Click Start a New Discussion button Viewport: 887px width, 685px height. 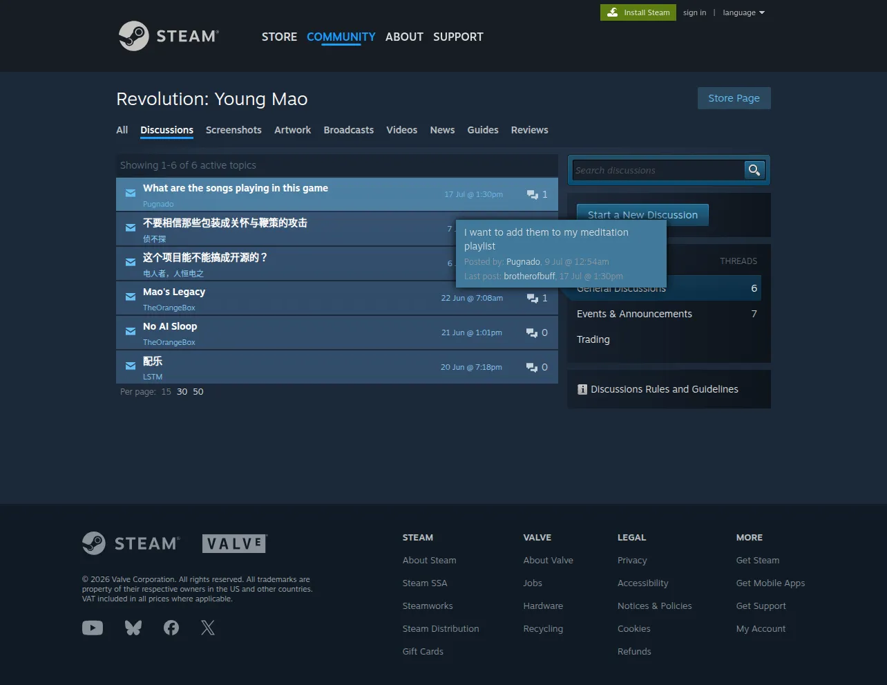point(642,214)
